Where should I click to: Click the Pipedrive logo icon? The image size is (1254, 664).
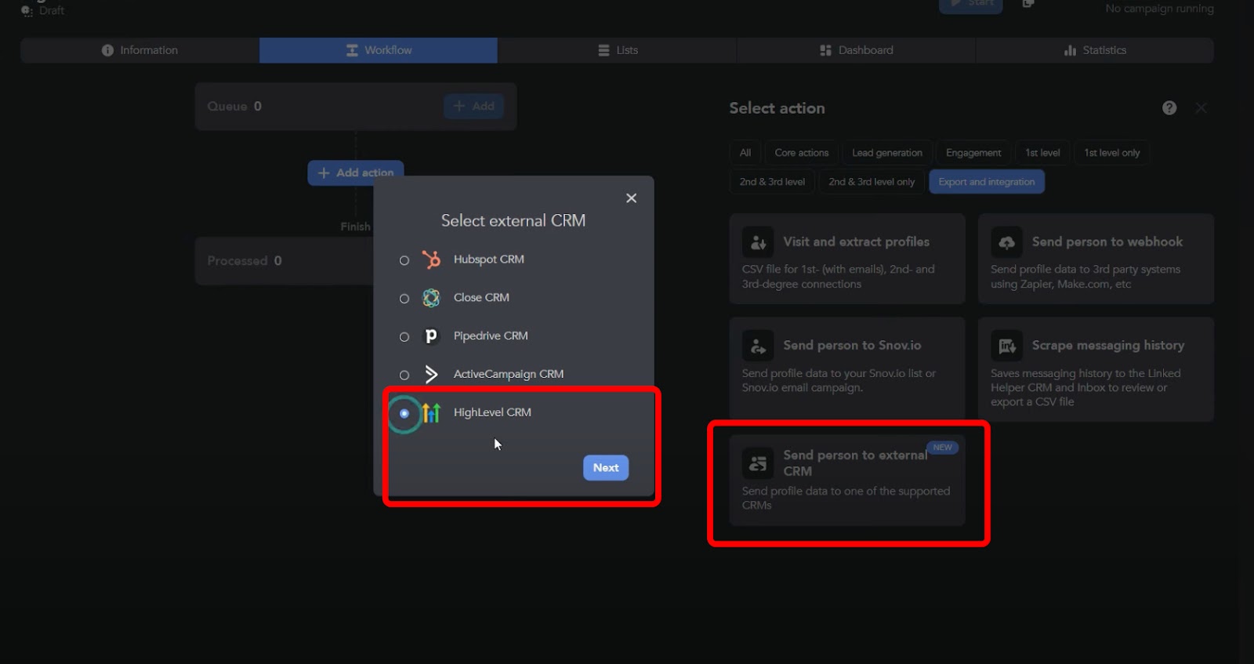pyautogui.click(x=431, y=336)
